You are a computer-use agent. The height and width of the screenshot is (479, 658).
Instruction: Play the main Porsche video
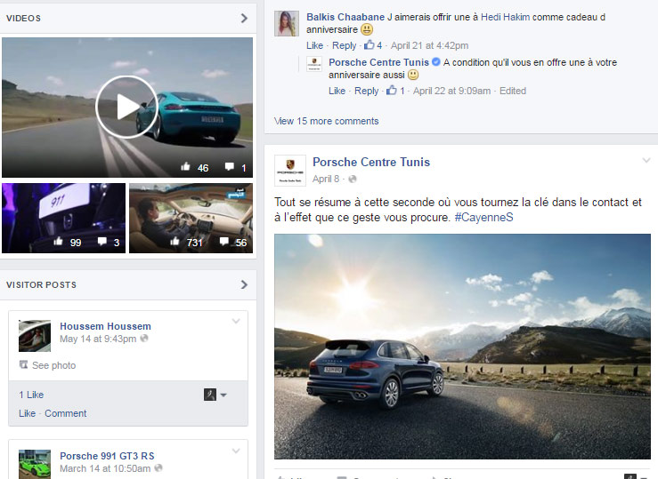[x=126, y=107]
